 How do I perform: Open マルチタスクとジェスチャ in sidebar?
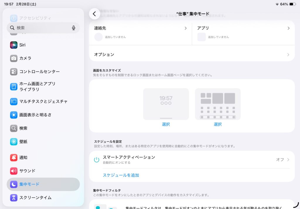[43, 102]
